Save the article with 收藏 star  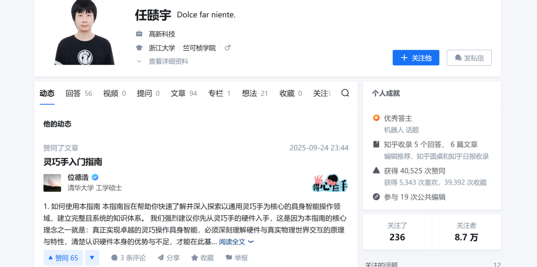[202, 258]
